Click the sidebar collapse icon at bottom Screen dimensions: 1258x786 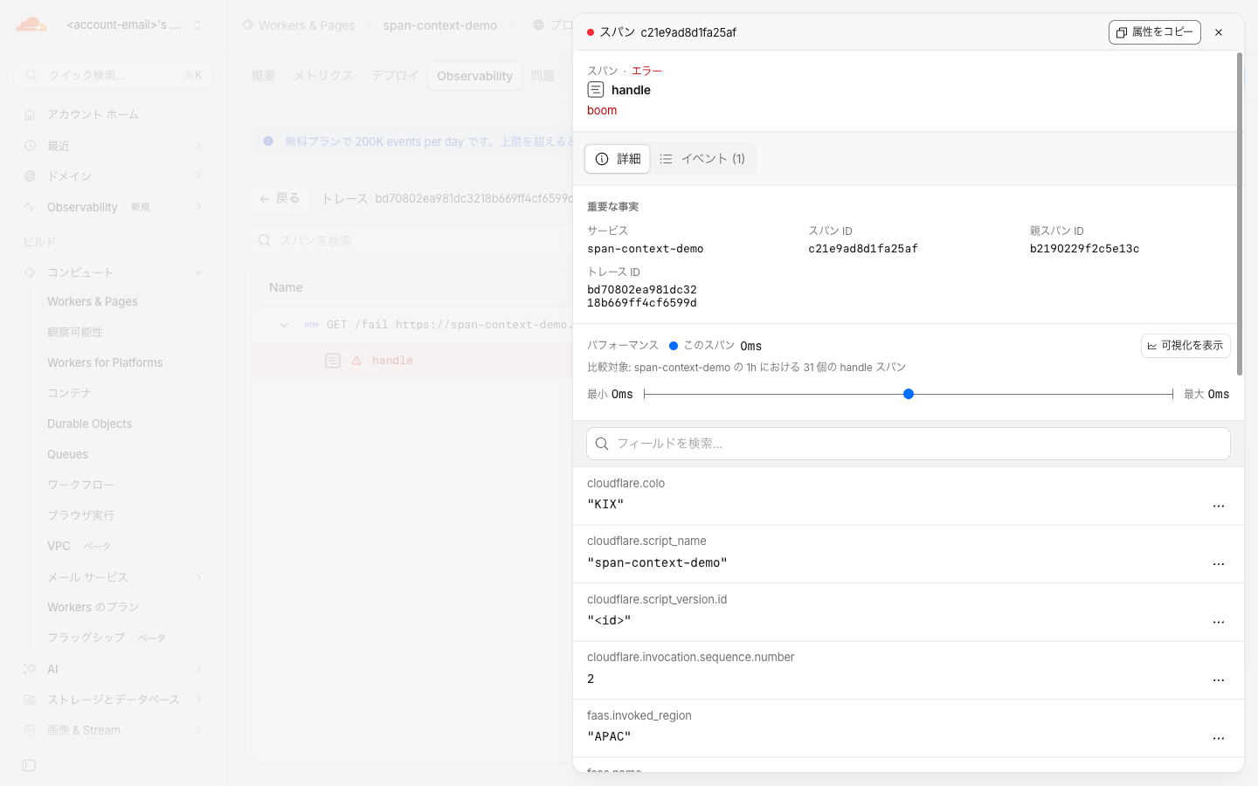pyautogui.click(x=29, y=766)
